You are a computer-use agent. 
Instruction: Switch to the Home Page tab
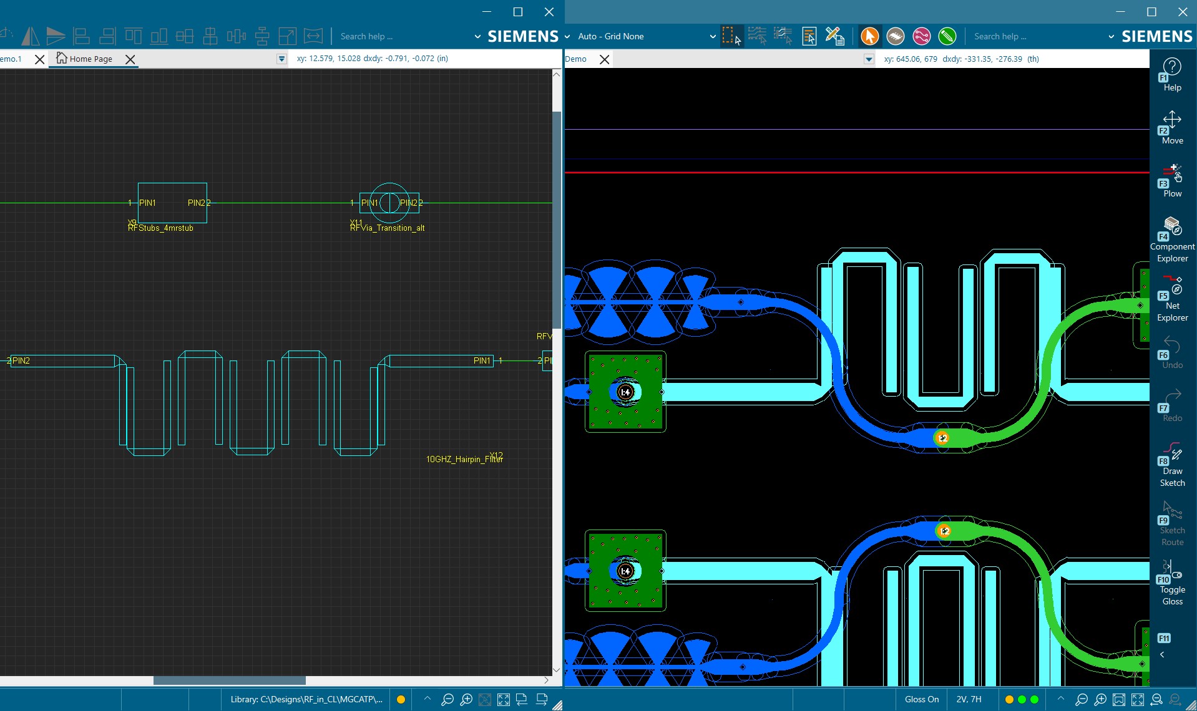pos(90,59)
